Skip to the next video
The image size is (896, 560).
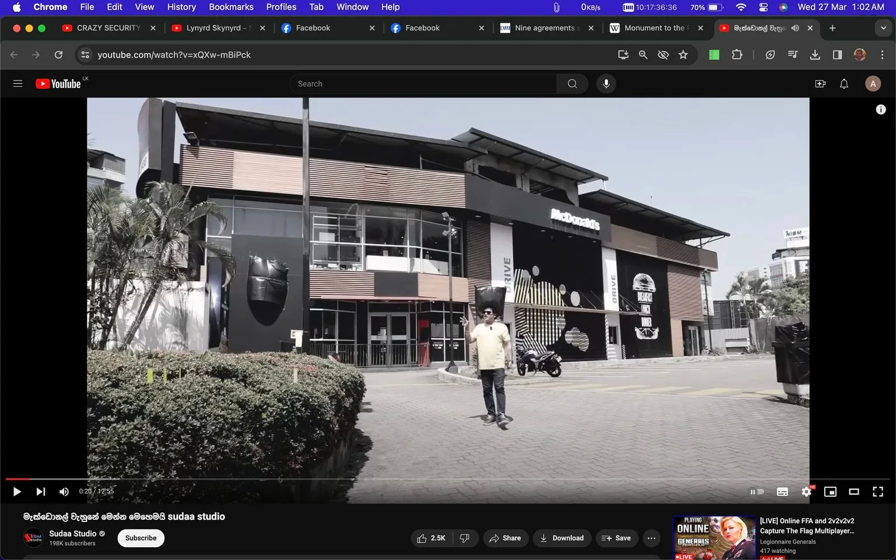pos(40,492)
